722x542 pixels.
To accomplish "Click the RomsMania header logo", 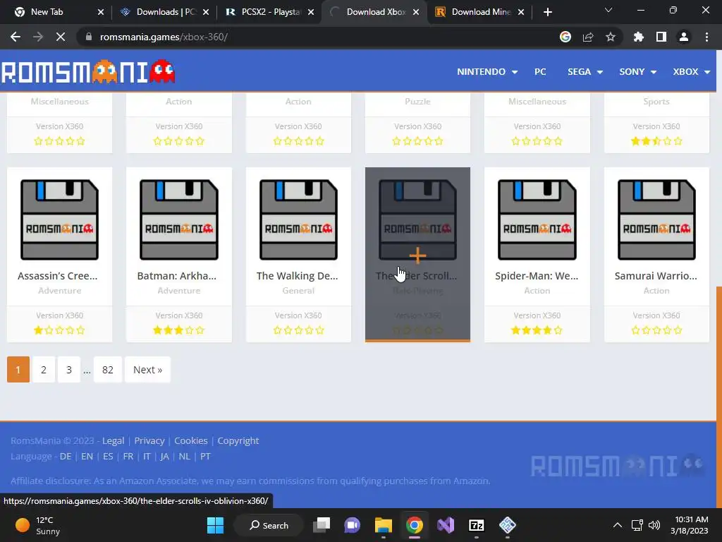I will (88, 71).
